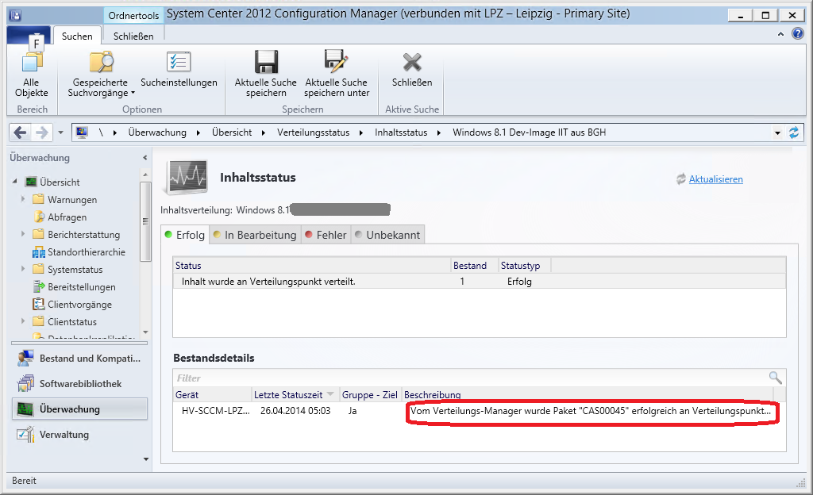The height and width of the screenshot is (495, 813).
Task: Click scroll down arrow of navigation tree
Action: pyautogui.click(x=145, y=332)
